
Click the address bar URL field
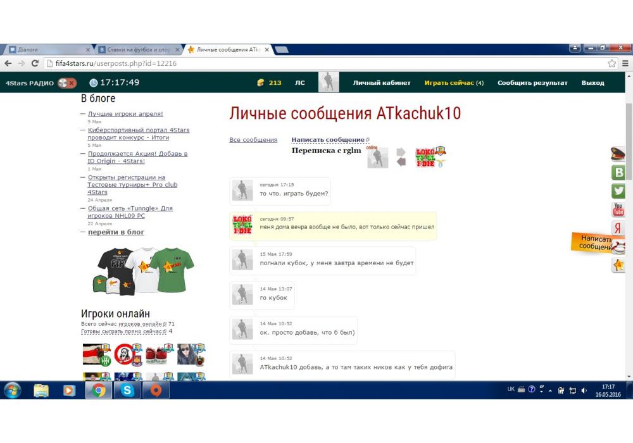(x=316, y=63)
